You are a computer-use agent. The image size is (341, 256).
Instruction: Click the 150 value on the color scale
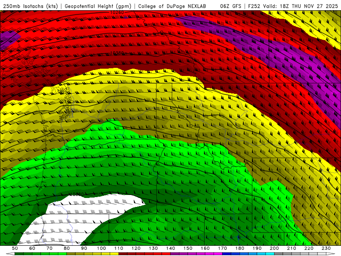(188, 248)
